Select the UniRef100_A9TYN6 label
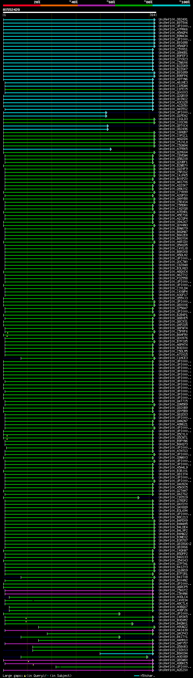Viewport: 193px width, 678px height. click(x=173, y=79)
